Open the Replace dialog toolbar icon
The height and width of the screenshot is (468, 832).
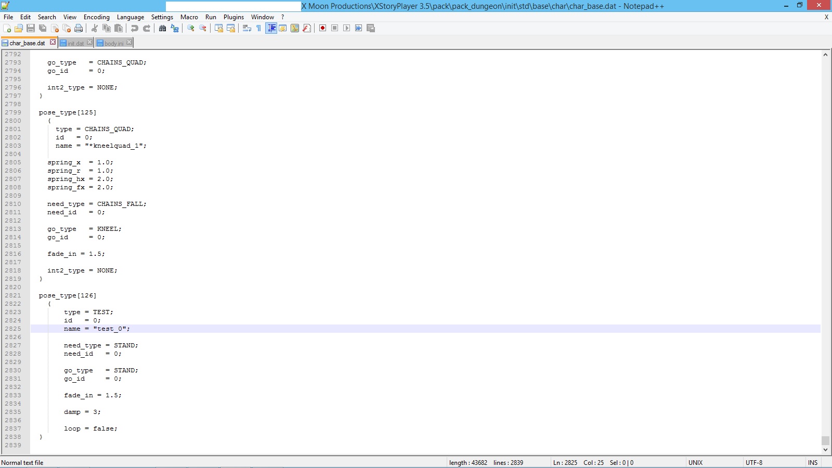[175, 28]
